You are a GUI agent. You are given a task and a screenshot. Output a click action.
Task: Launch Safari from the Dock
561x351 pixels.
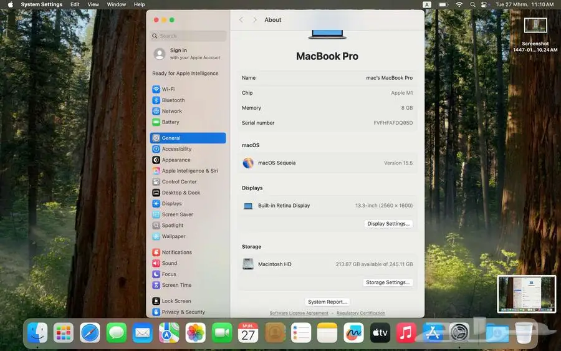(90, 333)
